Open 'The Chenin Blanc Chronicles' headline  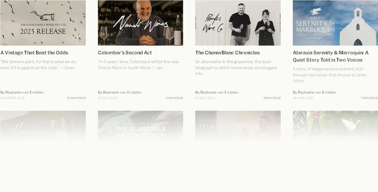coord(228,53)
